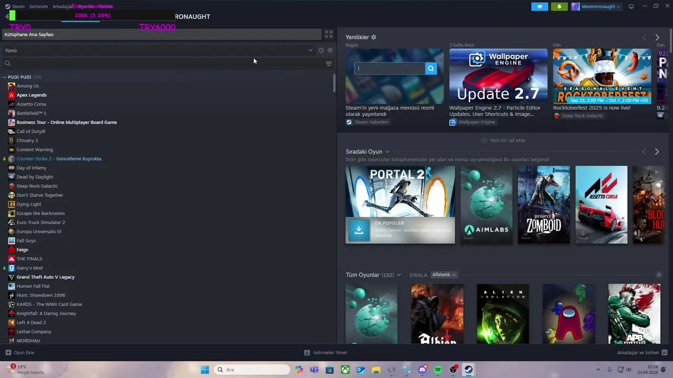Open the Assetto Corsa cover card
673x378 pixels.
point(601,205)
